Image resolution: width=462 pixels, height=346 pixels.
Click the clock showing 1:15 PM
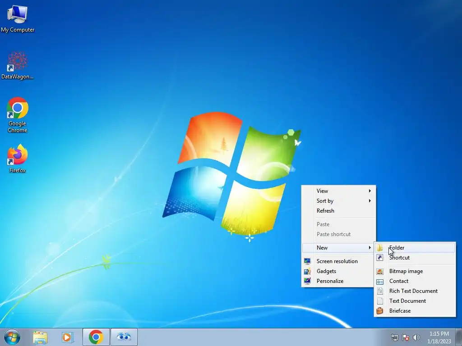[x=439, y=337]
